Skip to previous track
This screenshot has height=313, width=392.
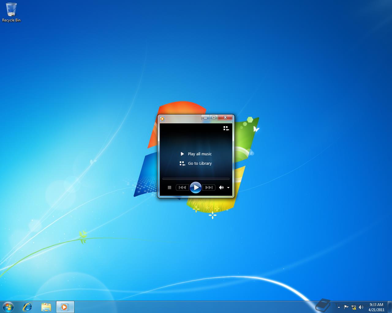pyautogui.click(x=182, y=187)
